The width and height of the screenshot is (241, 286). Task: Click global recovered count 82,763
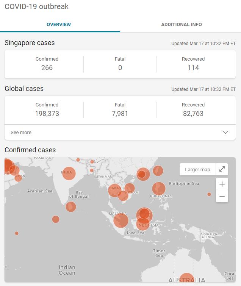click(x=193, y=114)
